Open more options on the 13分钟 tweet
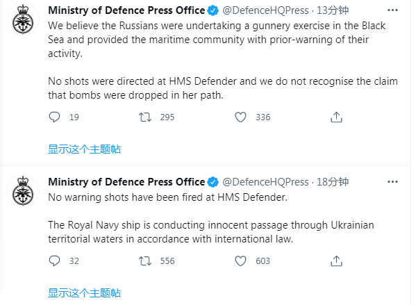Screen dimensions: 416x305 [x=392, y=10]
